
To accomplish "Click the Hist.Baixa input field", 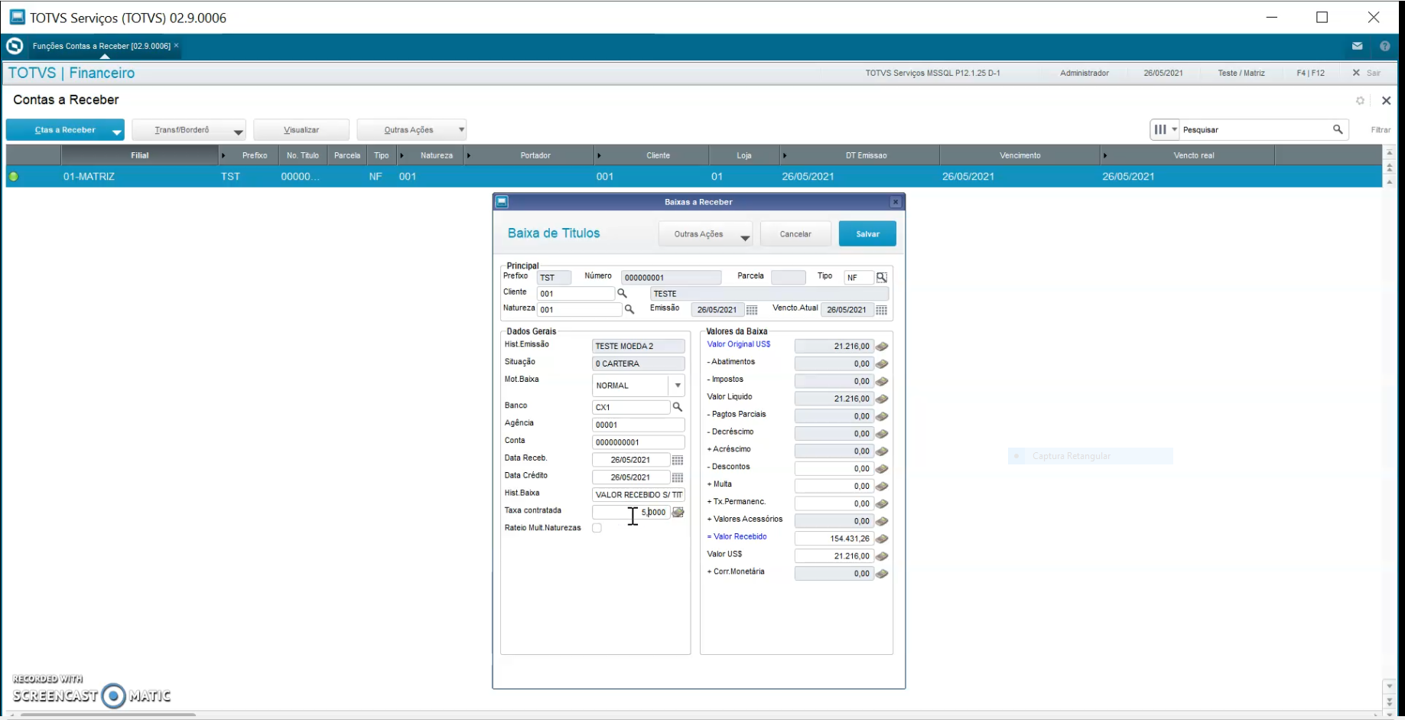I will click(x=639, y=495).
